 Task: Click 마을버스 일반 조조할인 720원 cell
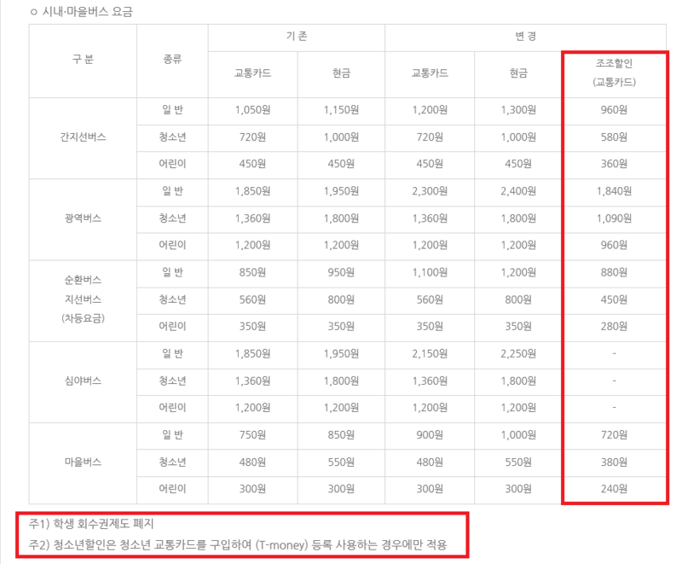[x=614, y=435]
